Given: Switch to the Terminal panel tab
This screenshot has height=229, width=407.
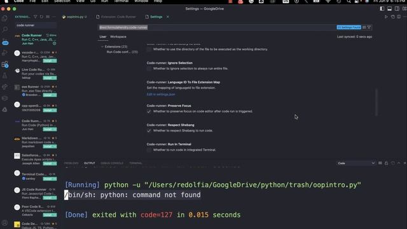Looking at the screenshot, I should pos(135,163).
